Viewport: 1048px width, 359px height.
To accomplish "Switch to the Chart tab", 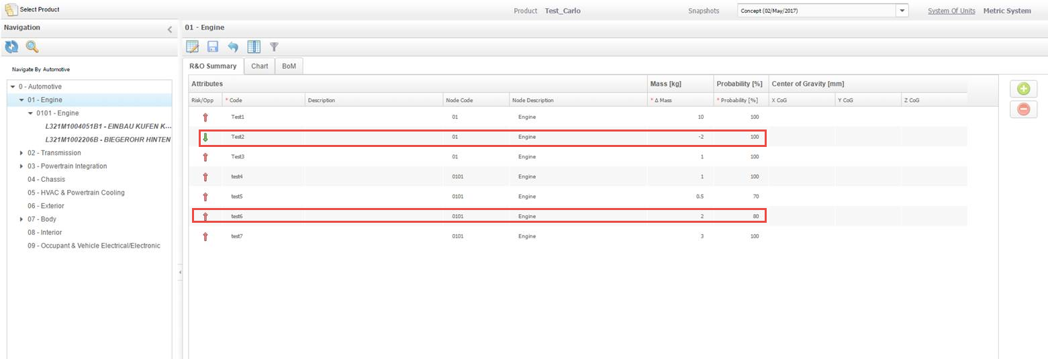I will [259, 66].
